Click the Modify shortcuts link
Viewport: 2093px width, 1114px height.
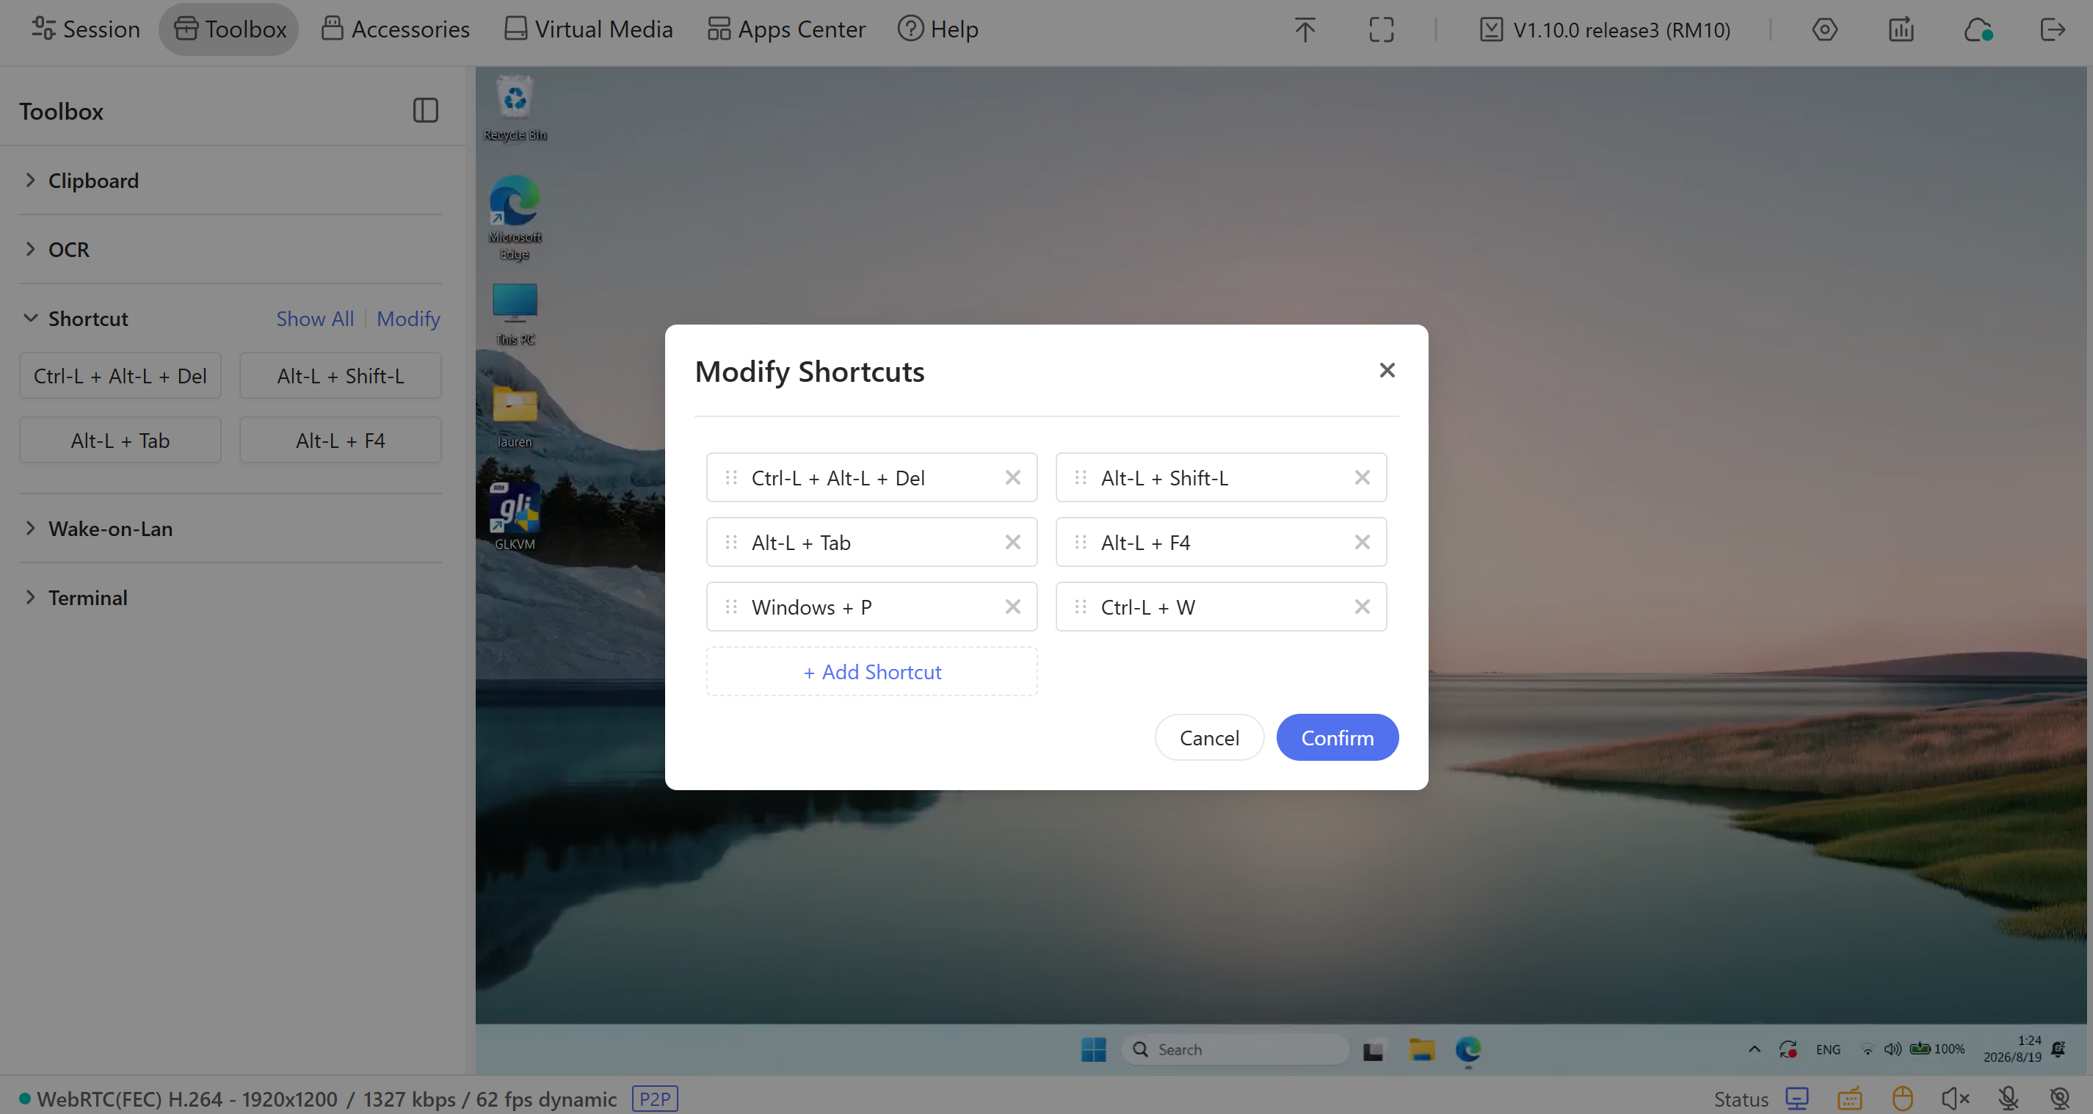point(409,319)
